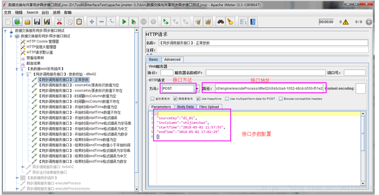This screenshot has height=195, width=379.
Task: Select 【同步调用服务接口】 - 正常参数 sampler
Action: (x=64, y=80)
